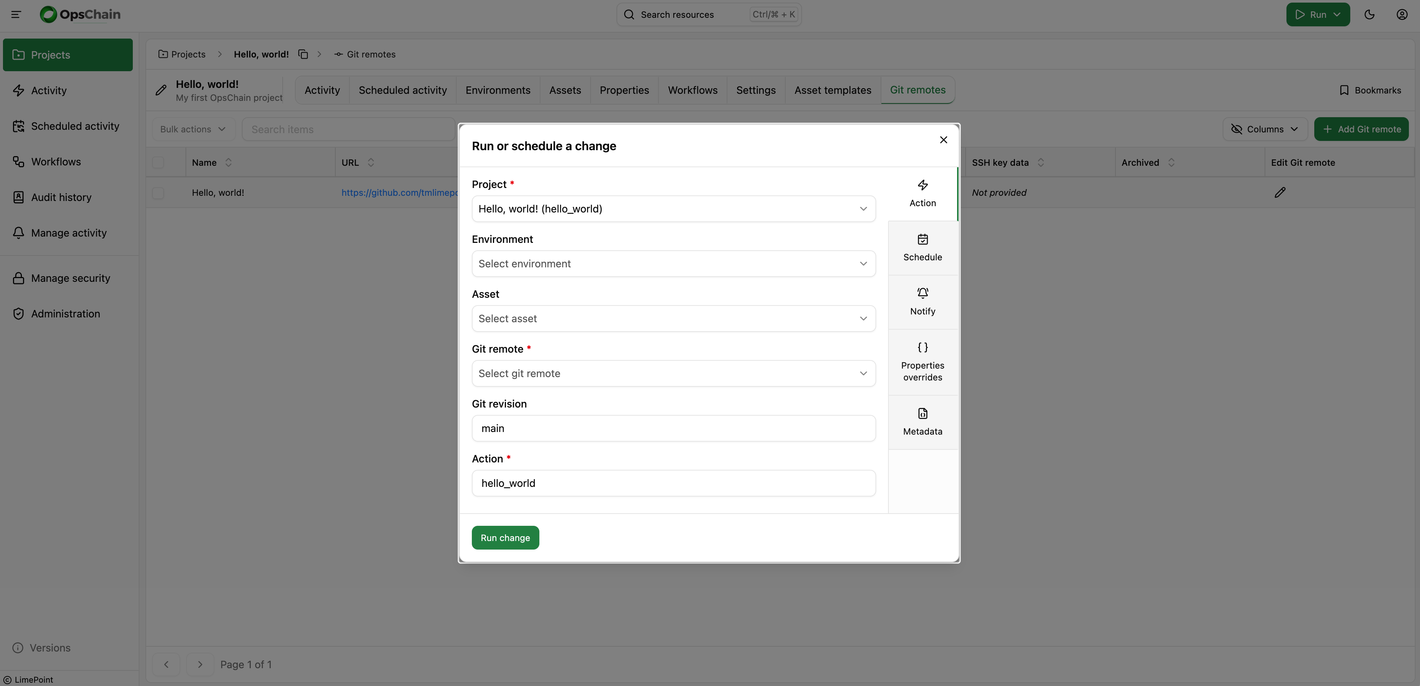Copy project code icon beside Hello, world!

[303, 54]
